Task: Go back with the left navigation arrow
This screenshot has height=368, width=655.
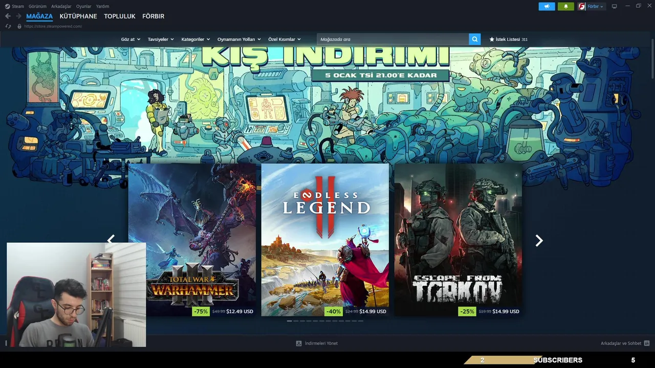Action: point(8,16)
